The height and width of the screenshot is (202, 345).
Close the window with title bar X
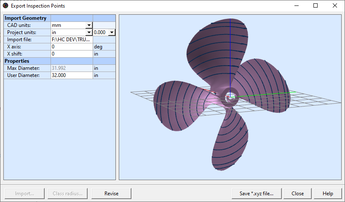click(x=334, y=5)
